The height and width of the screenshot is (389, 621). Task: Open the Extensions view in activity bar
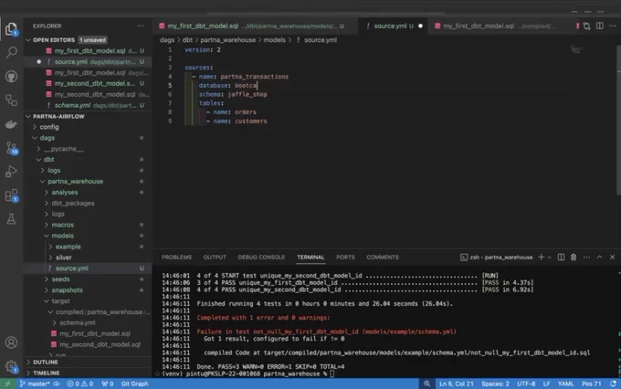[12, 195]
